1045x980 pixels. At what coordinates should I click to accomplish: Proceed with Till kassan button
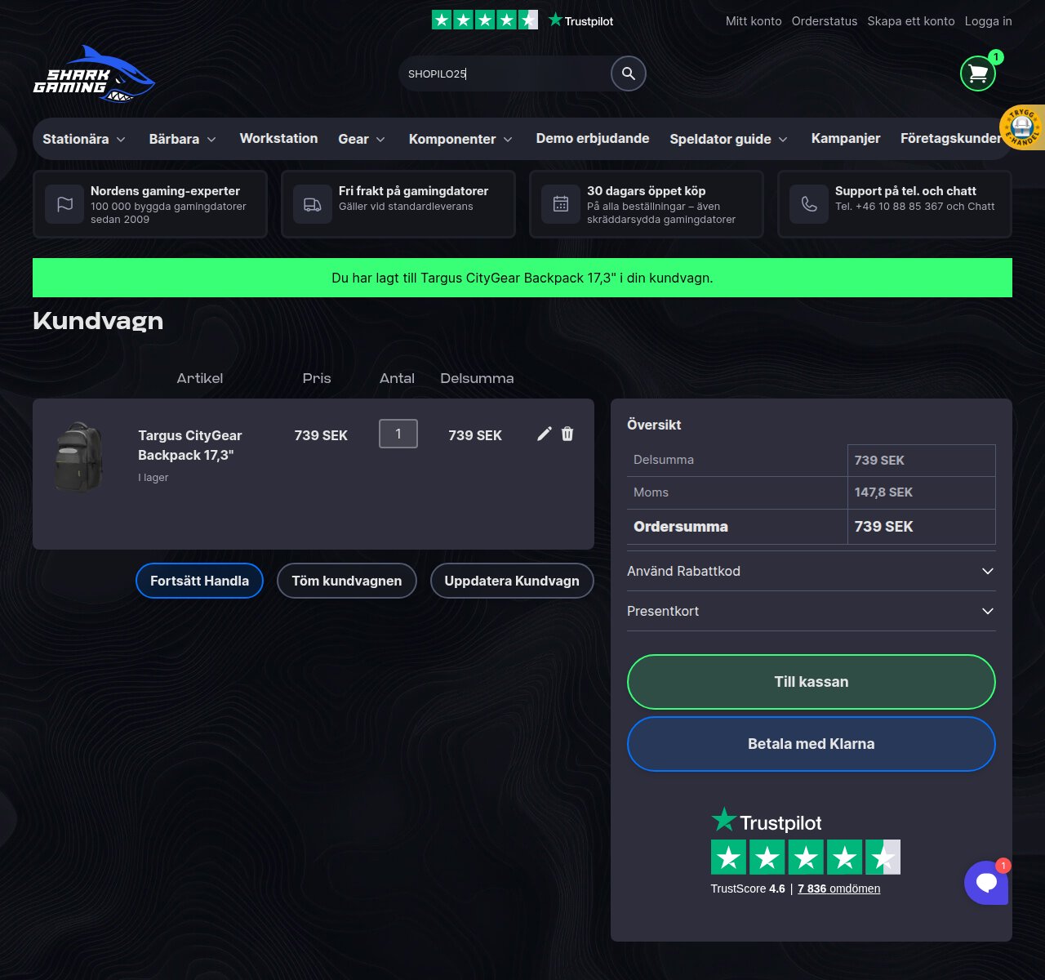pyautogui.click(x=812, y=682)
